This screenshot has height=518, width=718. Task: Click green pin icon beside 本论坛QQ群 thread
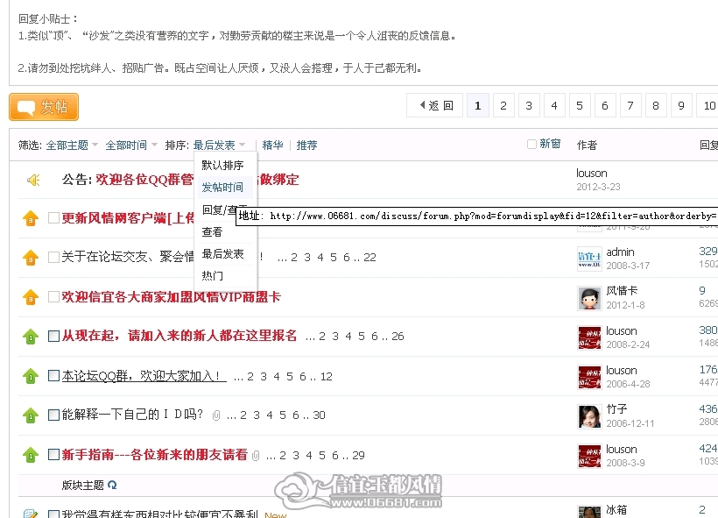coord(31,376)
